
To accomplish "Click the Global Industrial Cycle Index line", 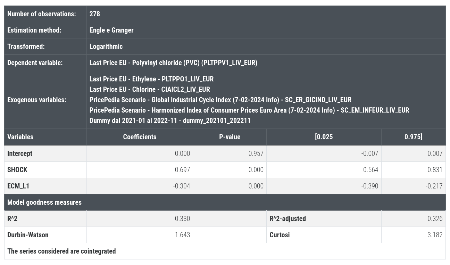I will [x=220, y=100].
